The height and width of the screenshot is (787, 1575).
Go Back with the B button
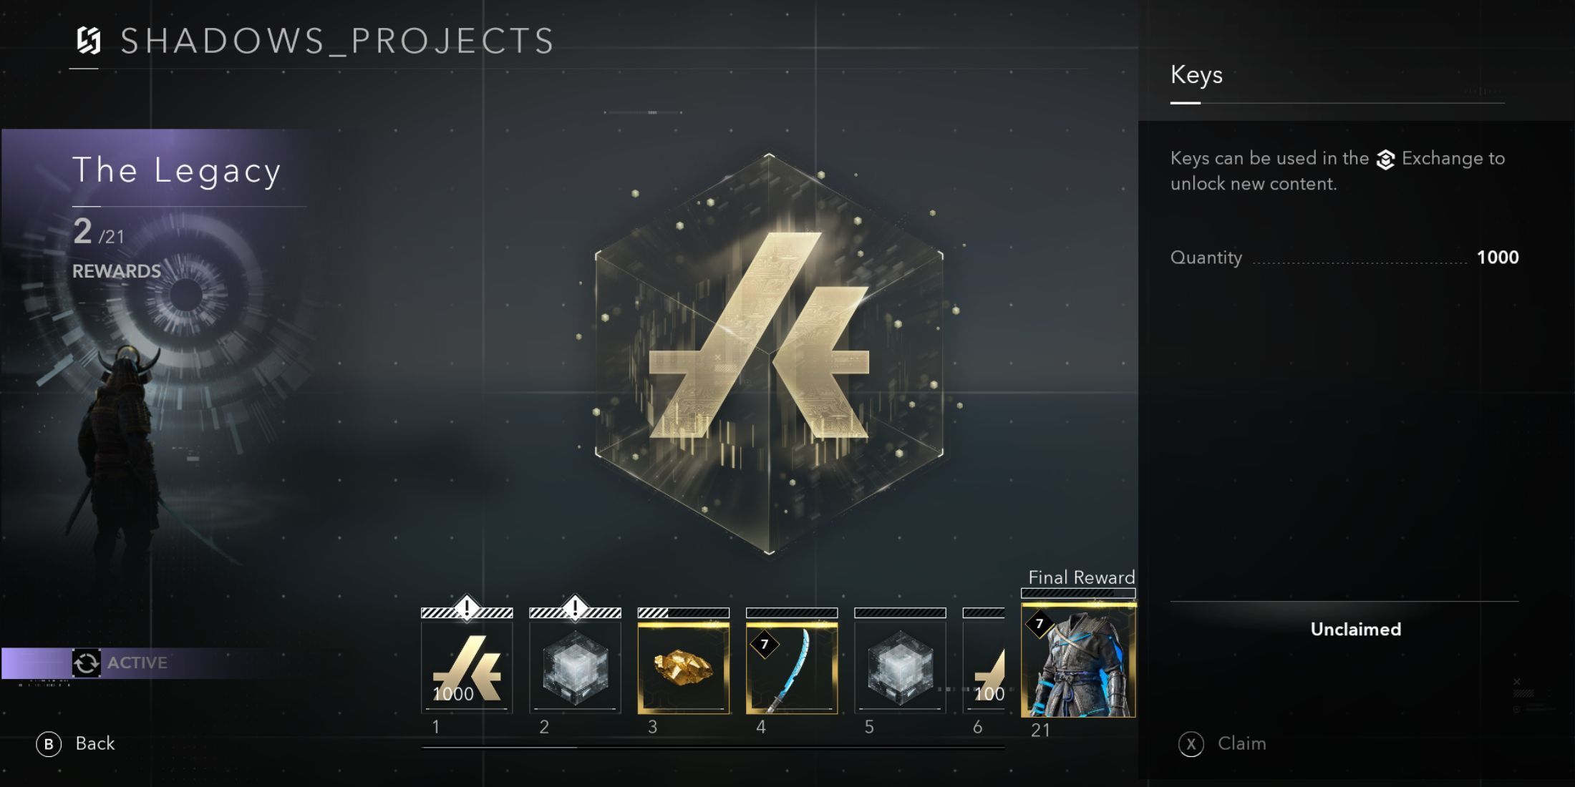click(x=75, y=744)
